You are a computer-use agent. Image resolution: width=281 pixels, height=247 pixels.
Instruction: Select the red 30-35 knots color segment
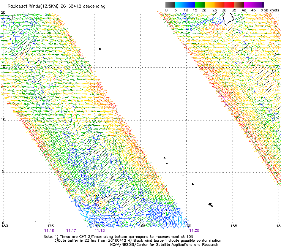[229, 5]
